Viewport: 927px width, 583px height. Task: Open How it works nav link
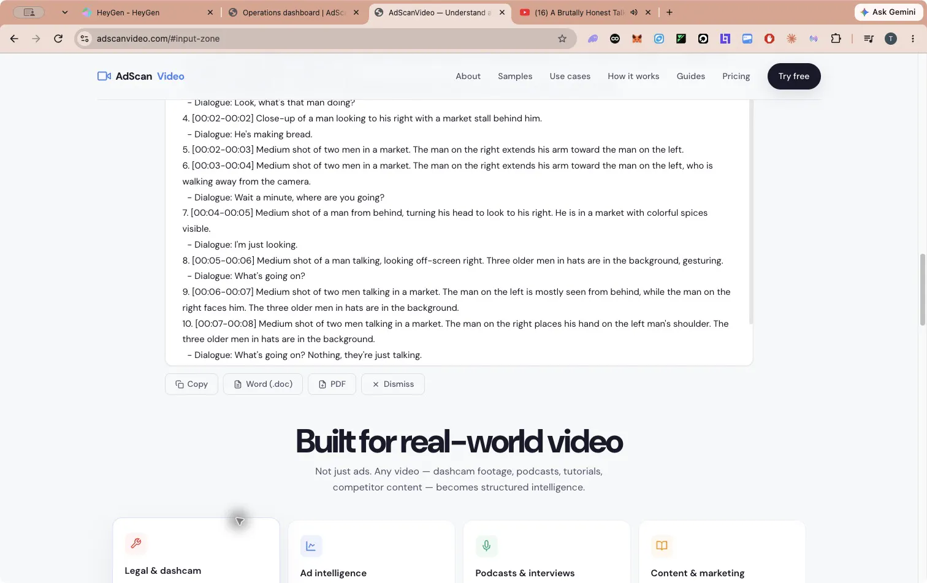tap(633, 76)
